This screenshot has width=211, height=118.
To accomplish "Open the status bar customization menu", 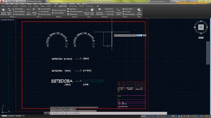I will click(x=209, y=116).
